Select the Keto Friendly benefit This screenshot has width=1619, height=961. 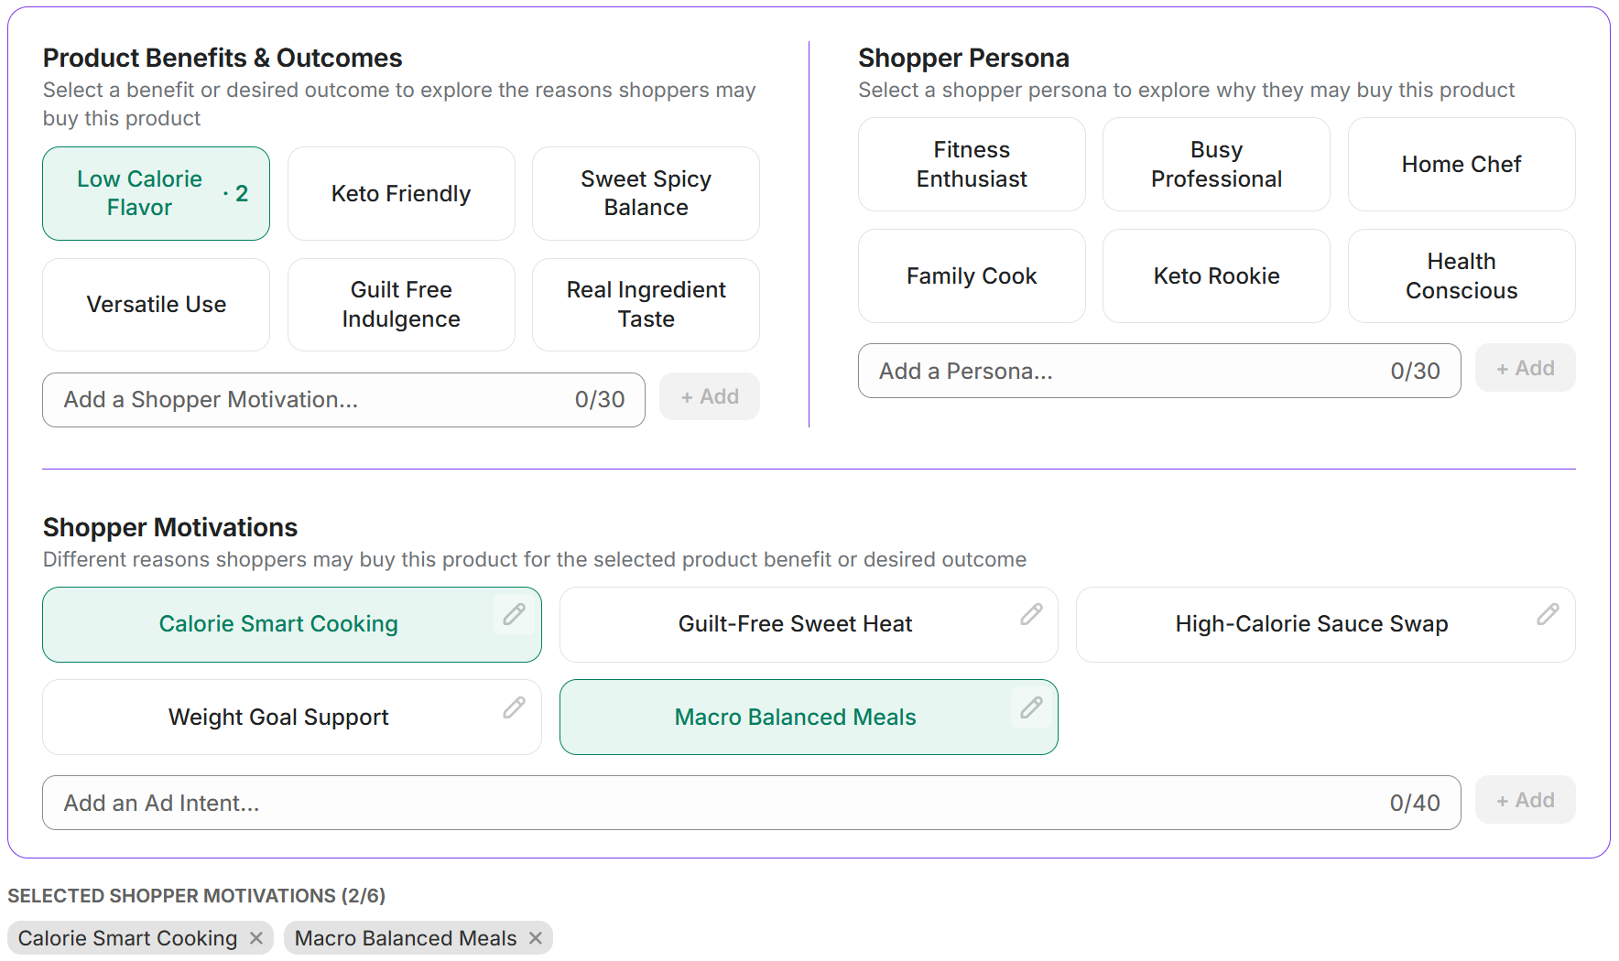click(x=401, y=193)
